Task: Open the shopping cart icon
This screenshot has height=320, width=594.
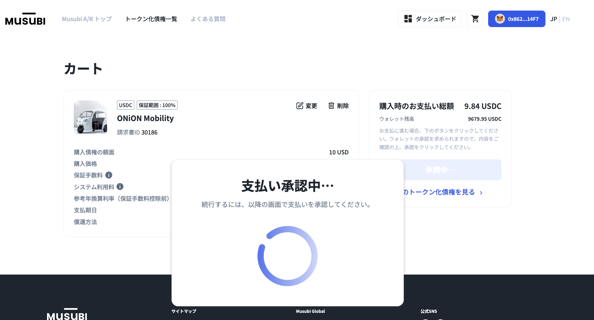Action: tap(475, 19)
